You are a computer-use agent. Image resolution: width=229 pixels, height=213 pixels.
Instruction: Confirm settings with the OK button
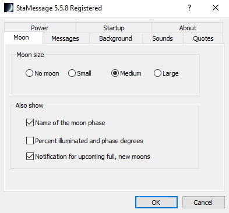pos(156,203)
